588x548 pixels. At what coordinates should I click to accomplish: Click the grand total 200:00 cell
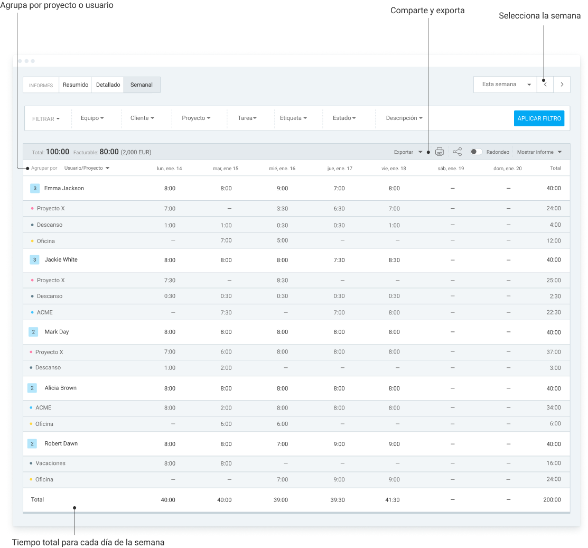click(552, 500)
